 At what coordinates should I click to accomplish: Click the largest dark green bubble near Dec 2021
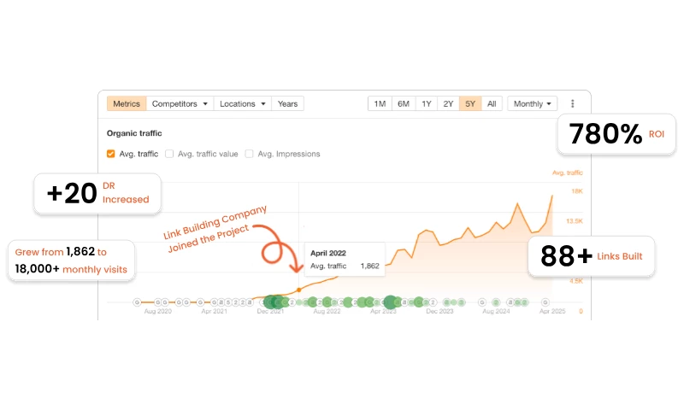pos(272,302)
